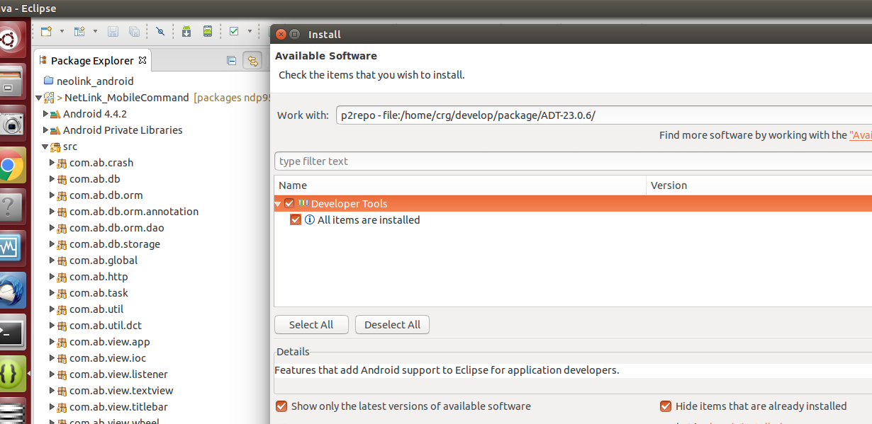
Task: Click the Name column header
Action: [x=460, y=185]
